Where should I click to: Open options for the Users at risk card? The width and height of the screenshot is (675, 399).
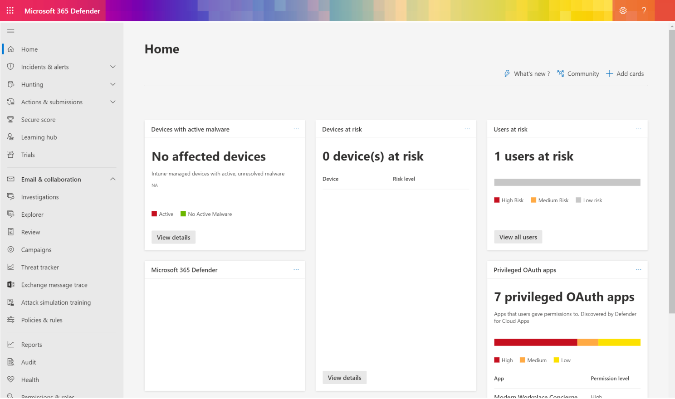point(639,129)
